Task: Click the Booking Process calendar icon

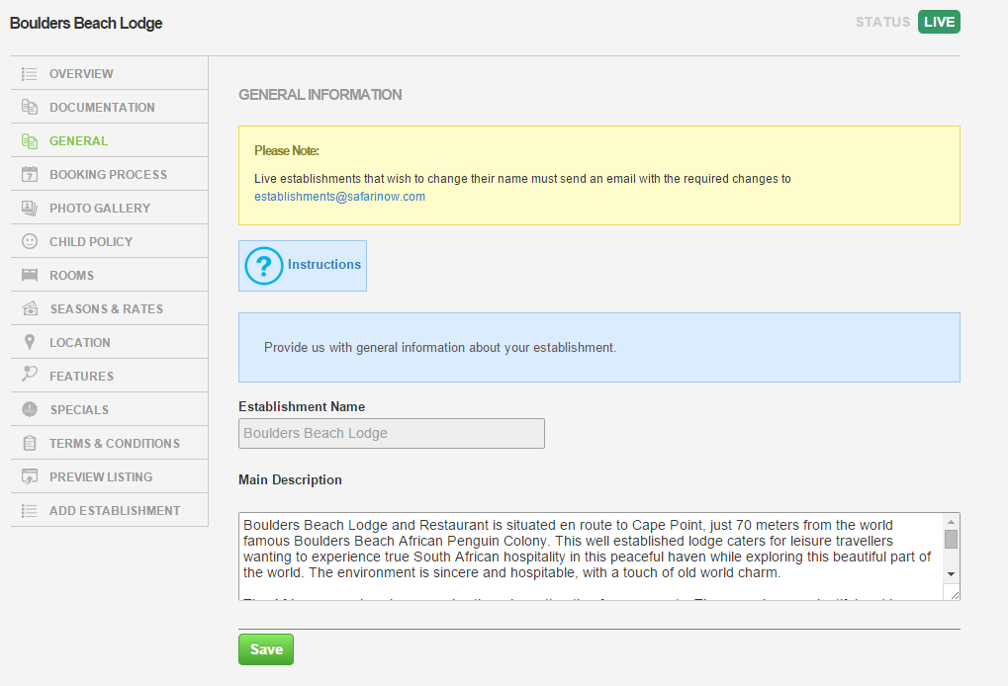Action: click(29, 174)
